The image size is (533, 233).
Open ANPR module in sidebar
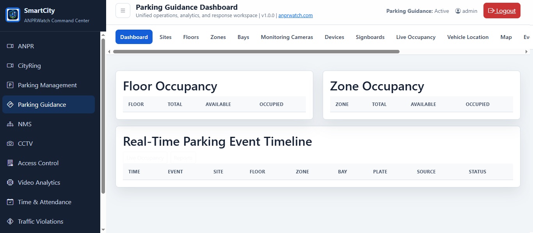click(48, 46)
